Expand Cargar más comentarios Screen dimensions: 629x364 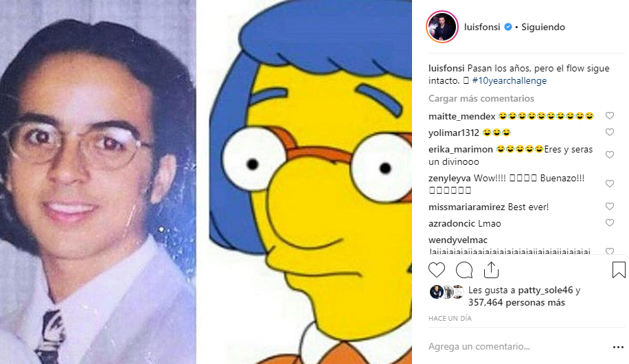[x=481, y=98]
